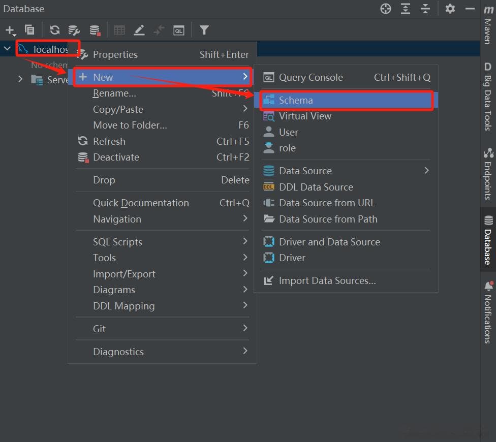Viewport: 496px width, 442px height.
Task: Open Quick Documentation menu item
Action: 162,203
